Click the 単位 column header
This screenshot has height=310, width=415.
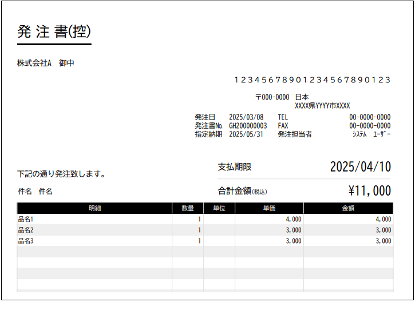pos(219,208)
